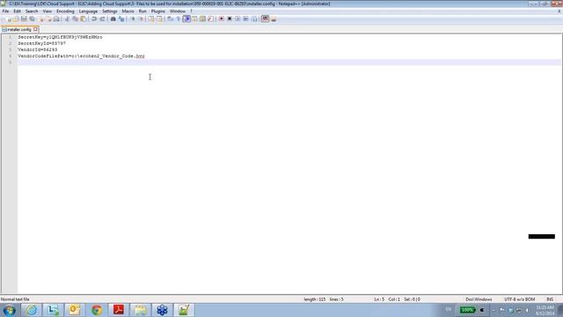Click the Paste clipboard icon
563x317 pixels.
click(x=83, y=18)
